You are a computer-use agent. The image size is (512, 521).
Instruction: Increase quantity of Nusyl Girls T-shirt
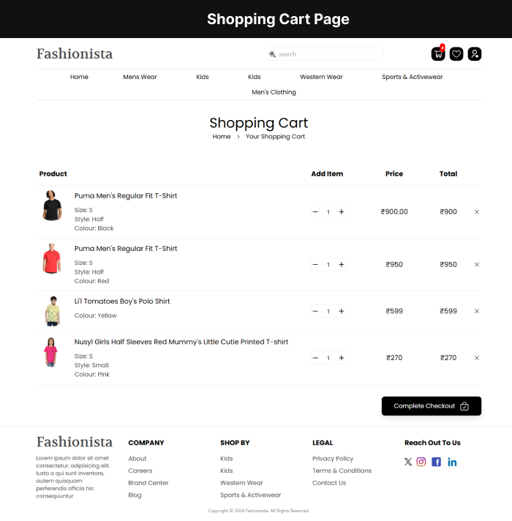pyautogui.click(x=342, y=359)
